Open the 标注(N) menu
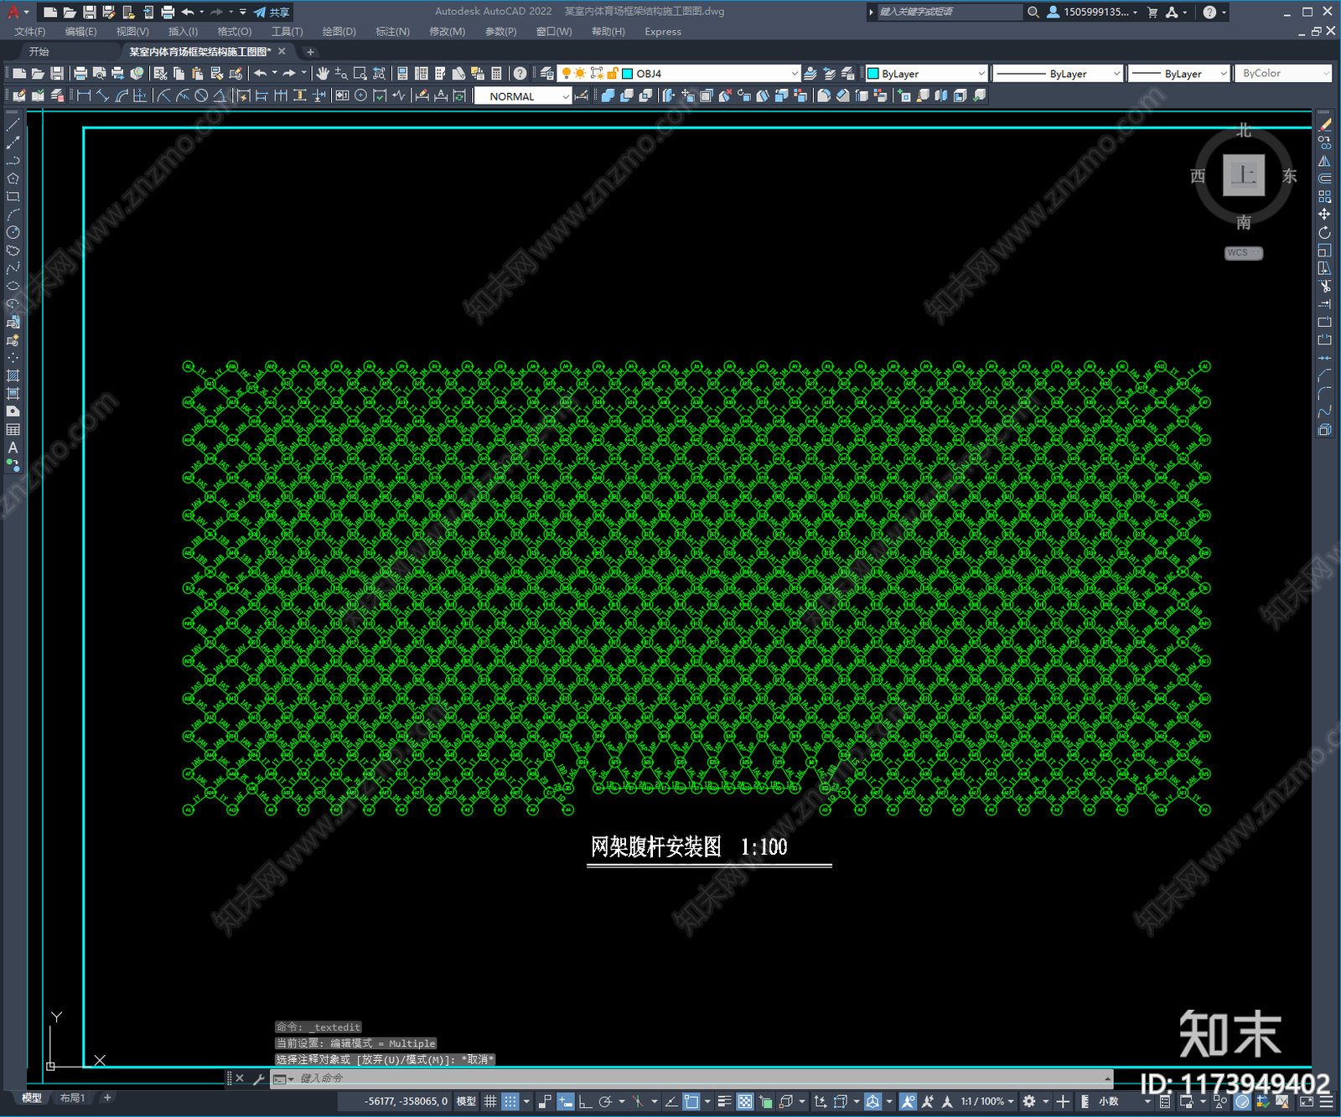Screen dimensions: 1341x1117 (392, 32)
